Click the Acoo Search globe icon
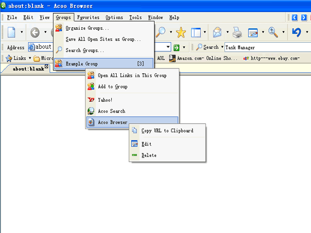Viewport: 311px width, 233px height. [91, 111]
